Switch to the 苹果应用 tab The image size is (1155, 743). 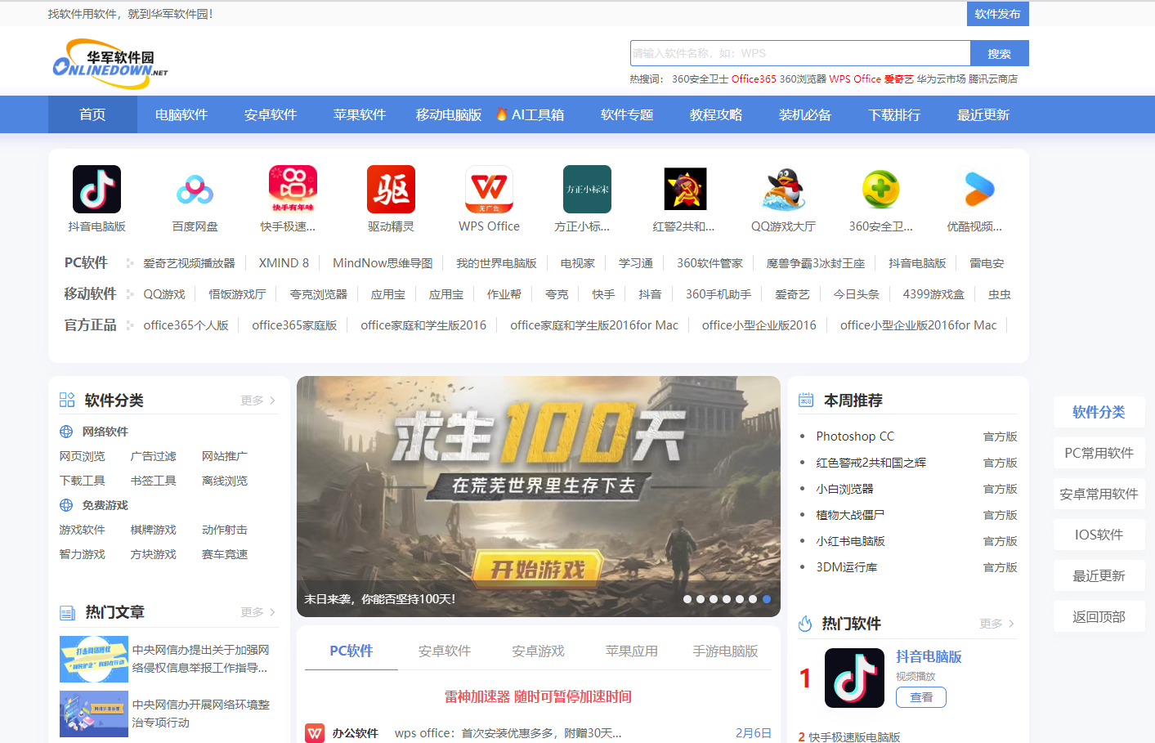(632, 651)
